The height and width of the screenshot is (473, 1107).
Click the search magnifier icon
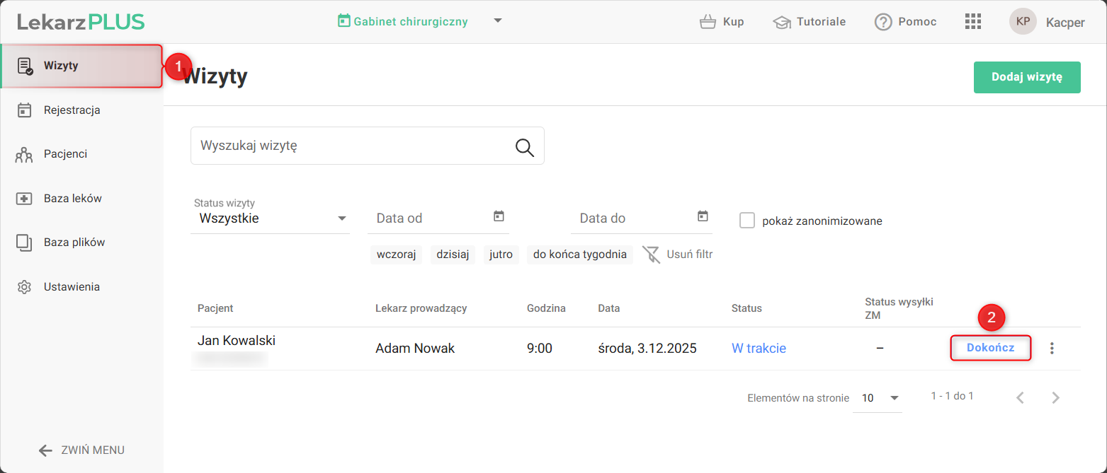(x=524, y=146)
